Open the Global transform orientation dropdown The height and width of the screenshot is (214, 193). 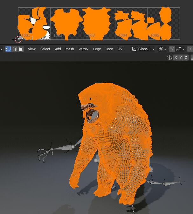pyautogui.click(x=143, y=49)
